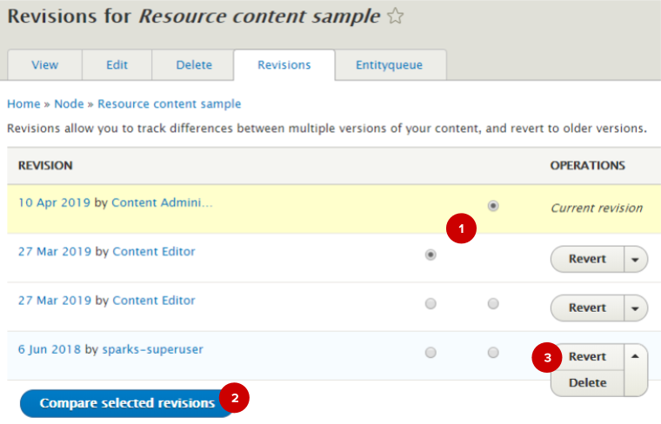Open the 10 Apr 2019 revision link

[54, 202]
